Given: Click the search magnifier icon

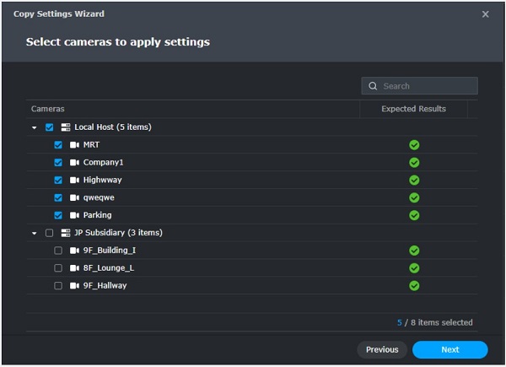Looking at the screenshot, I should (373, 86).
